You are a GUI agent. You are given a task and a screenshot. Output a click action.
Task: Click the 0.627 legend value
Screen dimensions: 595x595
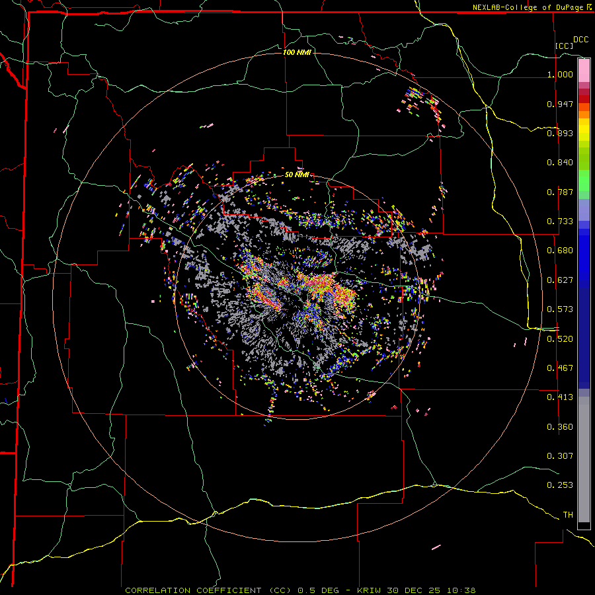coord(560,280)
